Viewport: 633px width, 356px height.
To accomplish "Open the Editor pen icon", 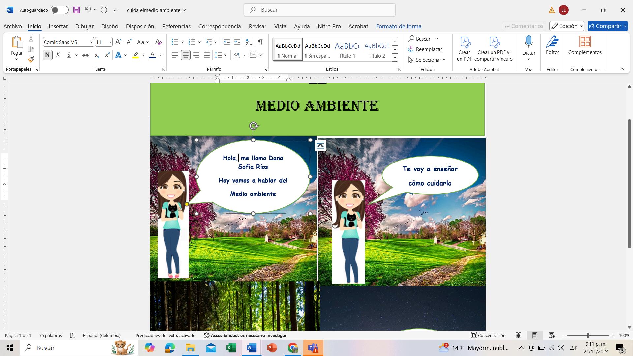I will point(552,42).
